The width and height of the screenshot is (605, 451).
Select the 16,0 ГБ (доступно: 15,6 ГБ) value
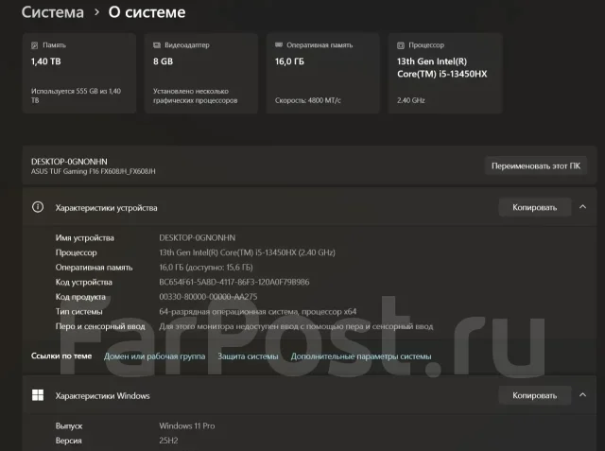coord(206,267)
